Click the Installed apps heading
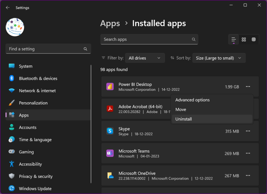The height and width of the screenshot is (194, 267). (x=159, y=23)
